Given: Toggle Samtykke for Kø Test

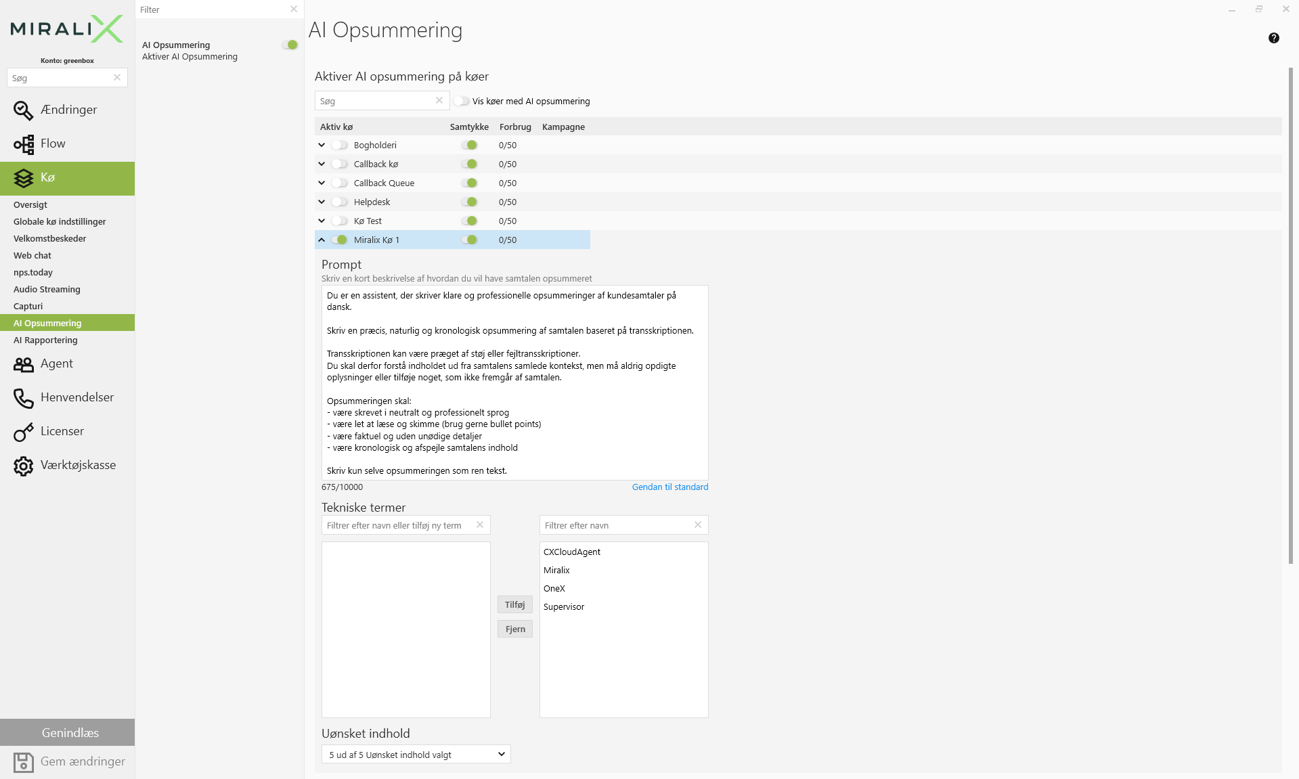Looking at the screenshot, I should pyautogui.click(x=469, y=221).
